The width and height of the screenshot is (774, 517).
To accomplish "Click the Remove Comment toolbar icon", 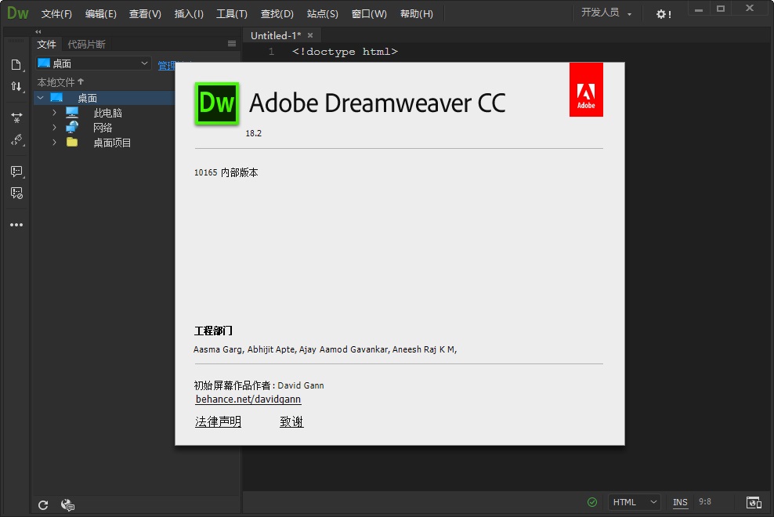I will click(17, 193).
